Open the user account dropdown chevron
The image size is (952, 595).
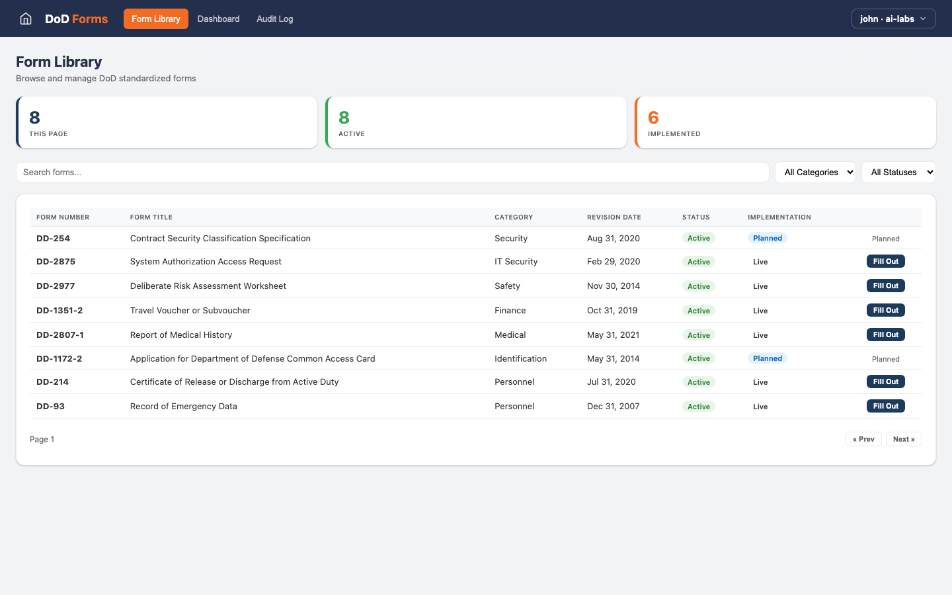924,19
